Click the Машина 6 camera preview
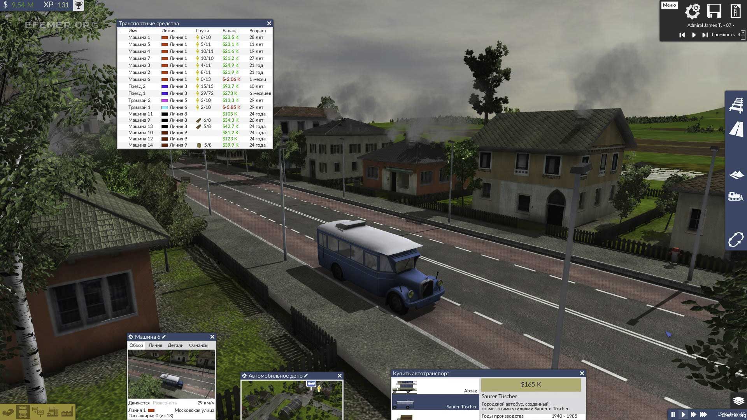Screen dimensions: 747x420 point(171,374)
